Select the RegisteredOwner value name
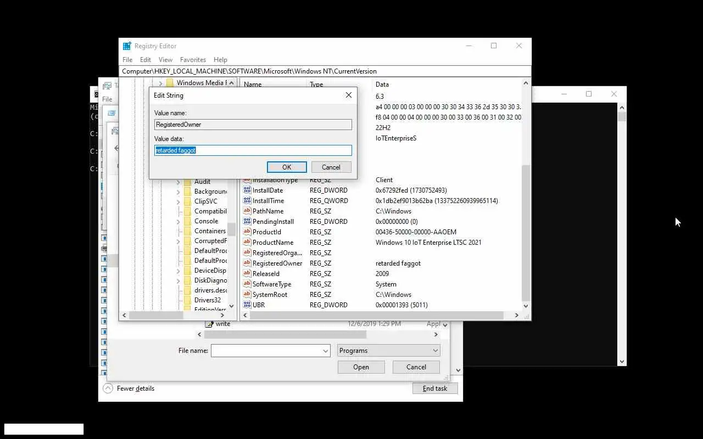The width and height of the screenshot is (703, 439). click(277, 263)
